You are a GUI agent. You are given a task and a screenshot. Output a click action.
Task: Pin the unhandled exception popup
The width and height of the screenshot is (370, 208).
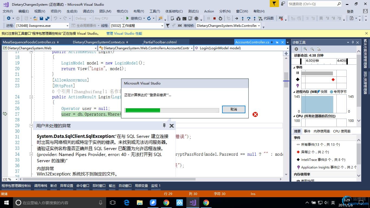(164, 125)
